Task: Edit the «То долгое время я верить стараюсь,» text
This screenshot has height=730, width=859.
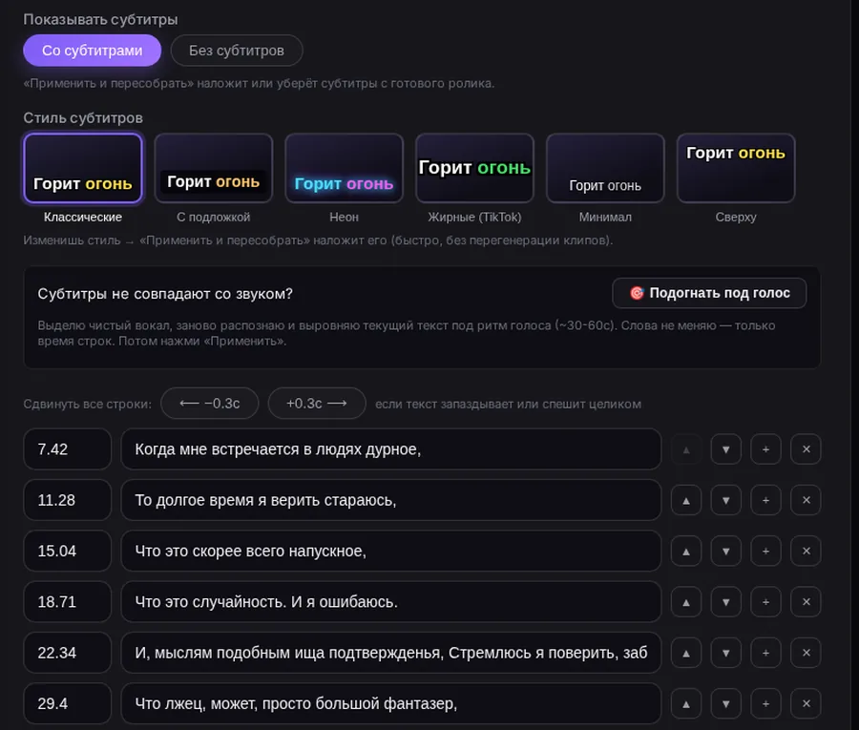Action: click(x=391, y=500)
